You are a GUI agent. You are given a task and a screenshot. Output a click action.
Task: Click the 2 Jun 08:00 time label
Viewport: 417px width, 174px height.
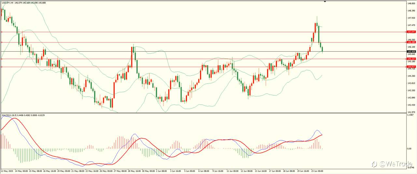[162, 170]
